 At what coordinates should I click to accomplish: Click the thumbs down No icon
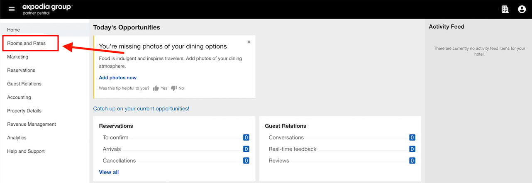pyautogui.click(x=174, y=88)
